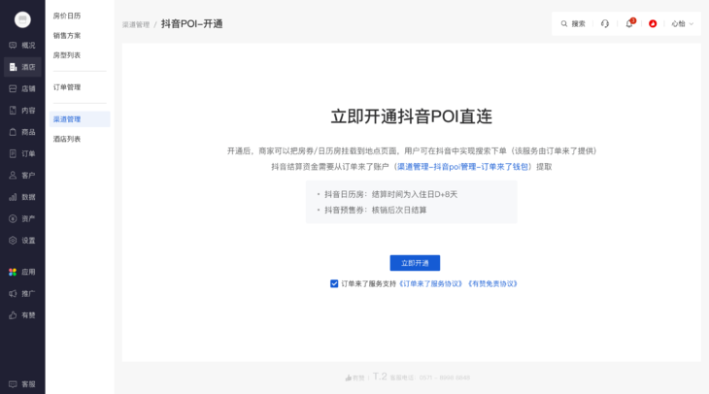Viewport: 709px width, 394px height.
Task: Open the 订单 orders sidebar icon
Action: 13,153
